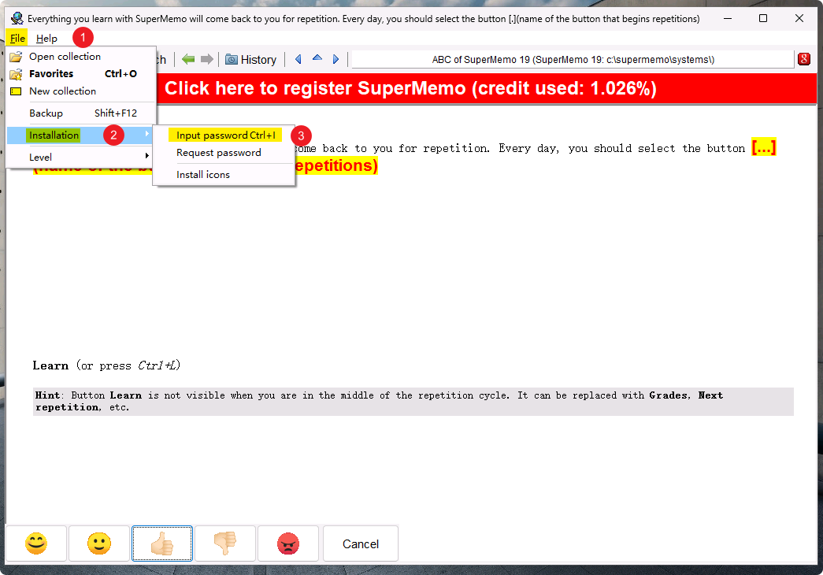823x575 pixels.
Task: Click the SuperMemo app icon in title bar
Action: click(x=17, y=18)
